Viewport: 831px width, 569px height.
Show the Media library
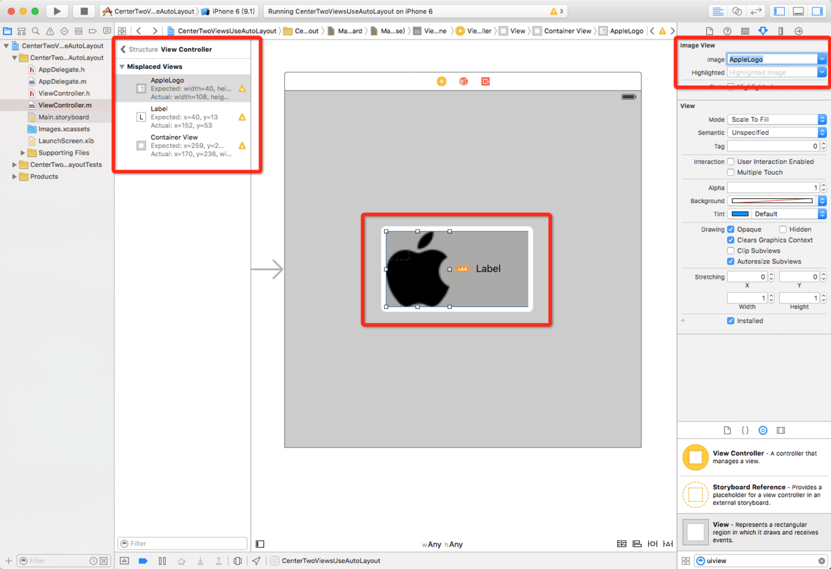(781, 430)
